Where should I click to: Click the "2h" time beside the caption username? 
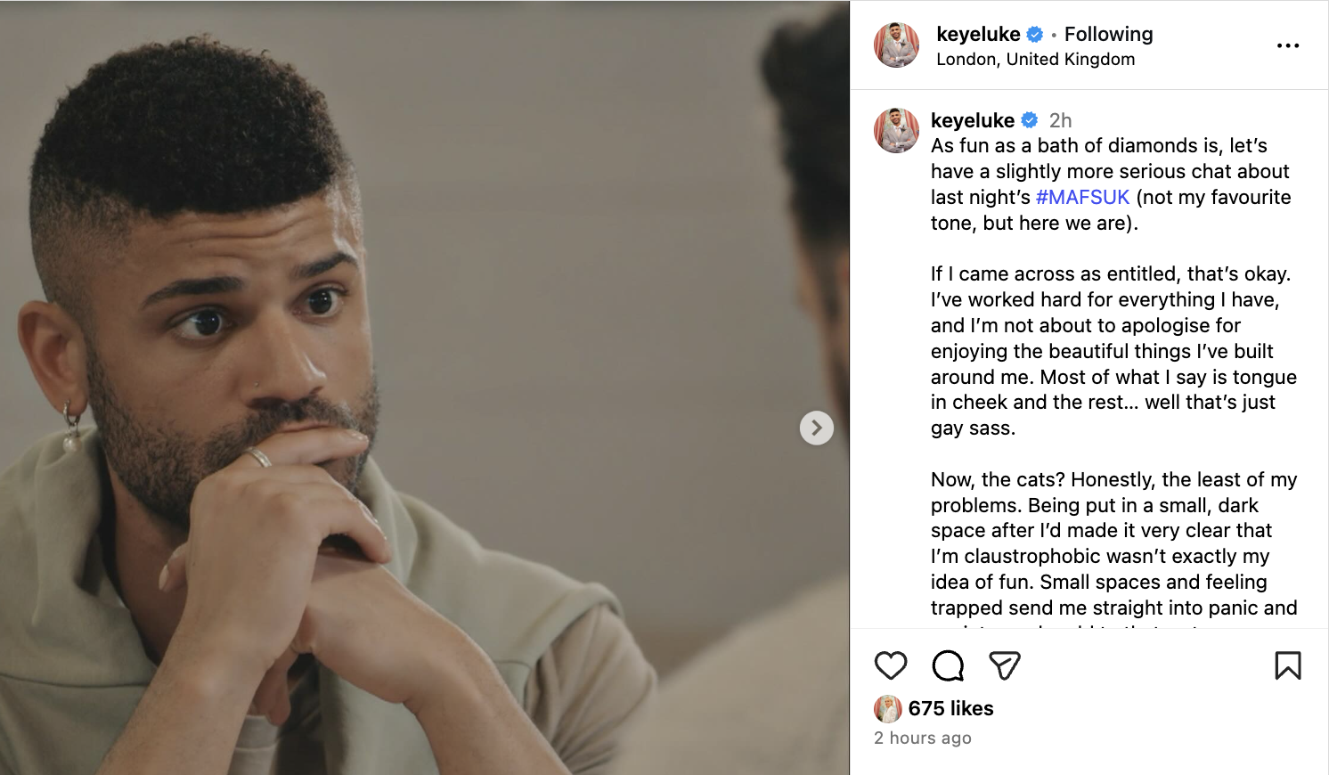[x=1060, y=120]
